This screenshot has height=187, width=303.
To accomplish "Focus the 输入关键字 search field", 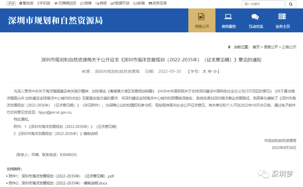I will (263, 4).
